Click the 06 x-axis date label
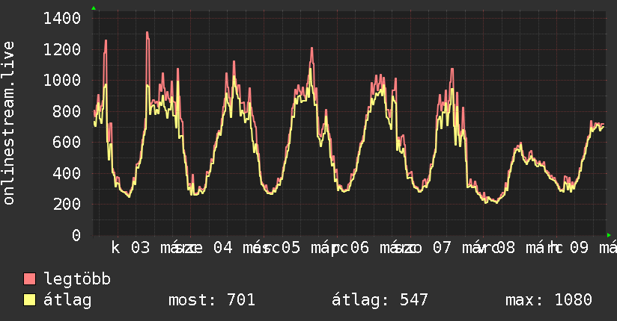617x321 pixels. click(359, 248)
